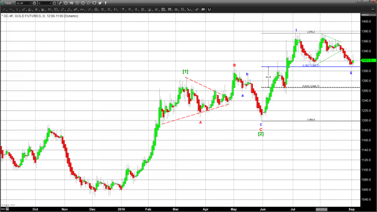Click the lowercase blue b label
The width and height of the screenshot is (377, 212).
click(x=247, y=74)
